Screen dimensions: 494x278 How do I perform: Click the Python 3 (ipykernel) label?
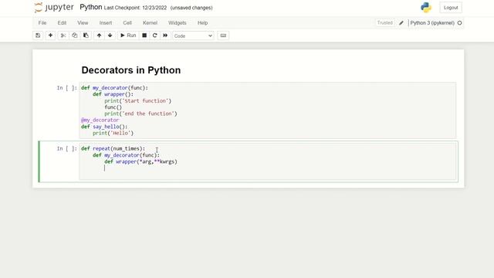[x=432, y=23]
